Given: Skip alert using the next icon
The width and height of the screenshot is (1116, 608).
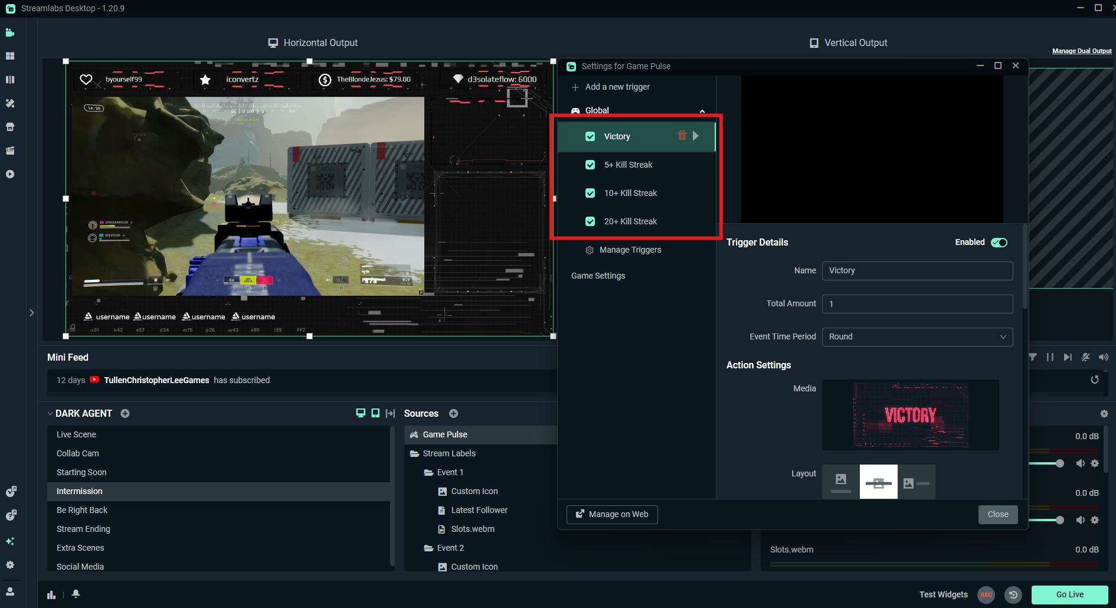Looking at the screenshot, I should point(1068,357).
